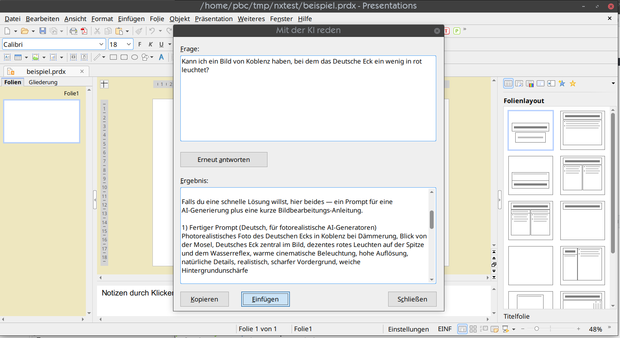The width and height of the screenshot is (620, 338).
Task: Click Einstellungen in the status bar
Action: point(408,329)
